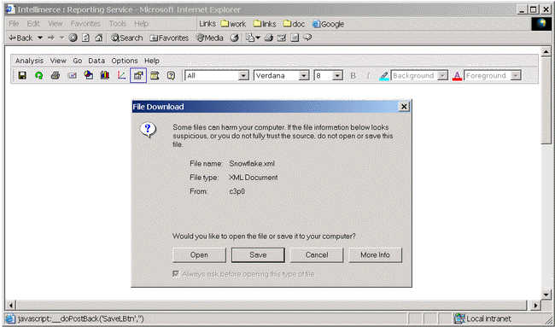555x327 pixels.
Task: Expand the Verdana font dropdown
Action: click(x=304, y=75)
